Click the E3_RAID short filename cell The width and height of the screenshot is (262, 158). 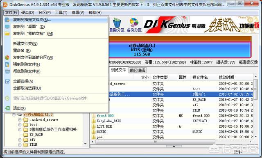pos(199,100)
